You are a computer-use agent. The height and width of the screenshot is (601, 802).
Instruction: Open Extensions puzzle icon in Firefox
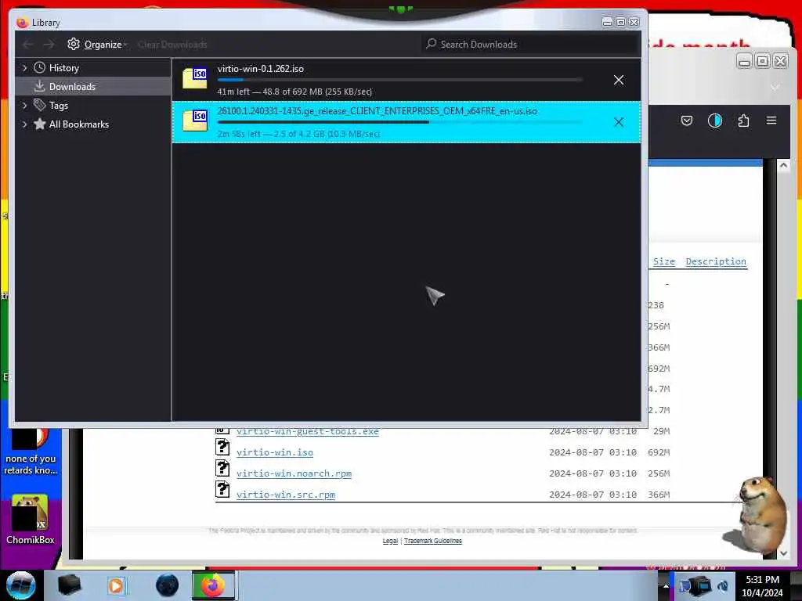click(x=743, y=121)
